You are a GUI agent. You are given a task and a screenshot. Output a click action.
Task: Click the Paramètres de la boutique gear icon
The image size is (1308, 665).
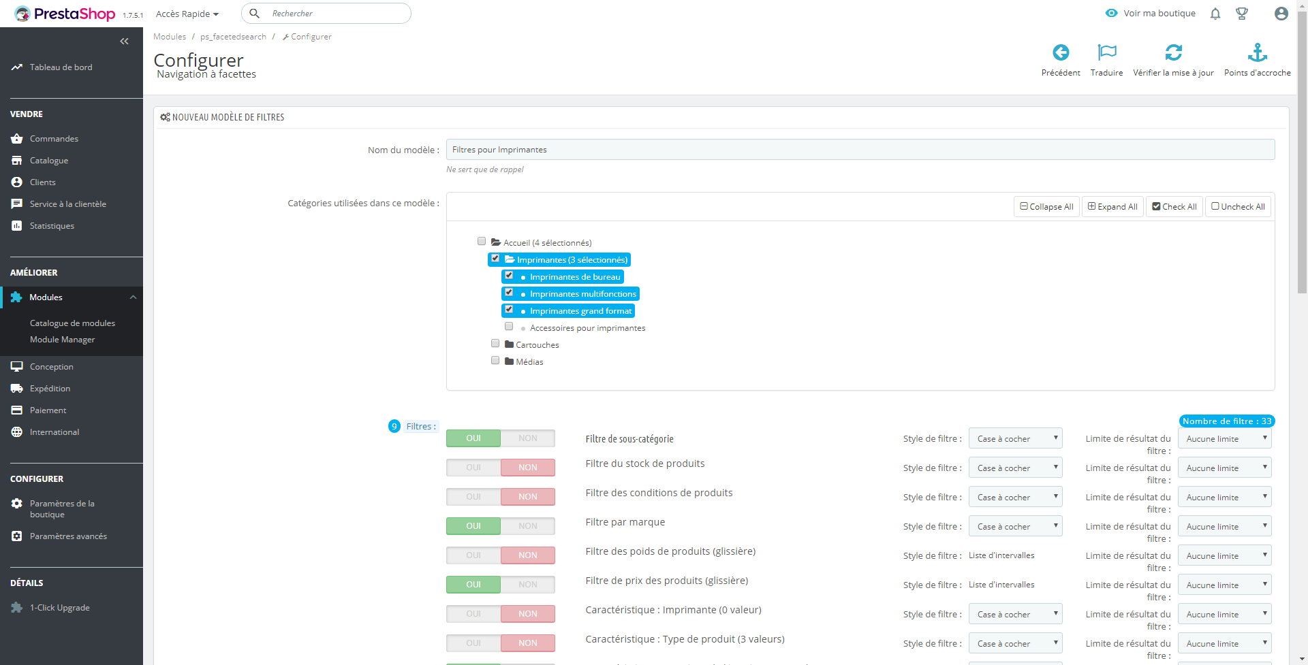[17, 504]
